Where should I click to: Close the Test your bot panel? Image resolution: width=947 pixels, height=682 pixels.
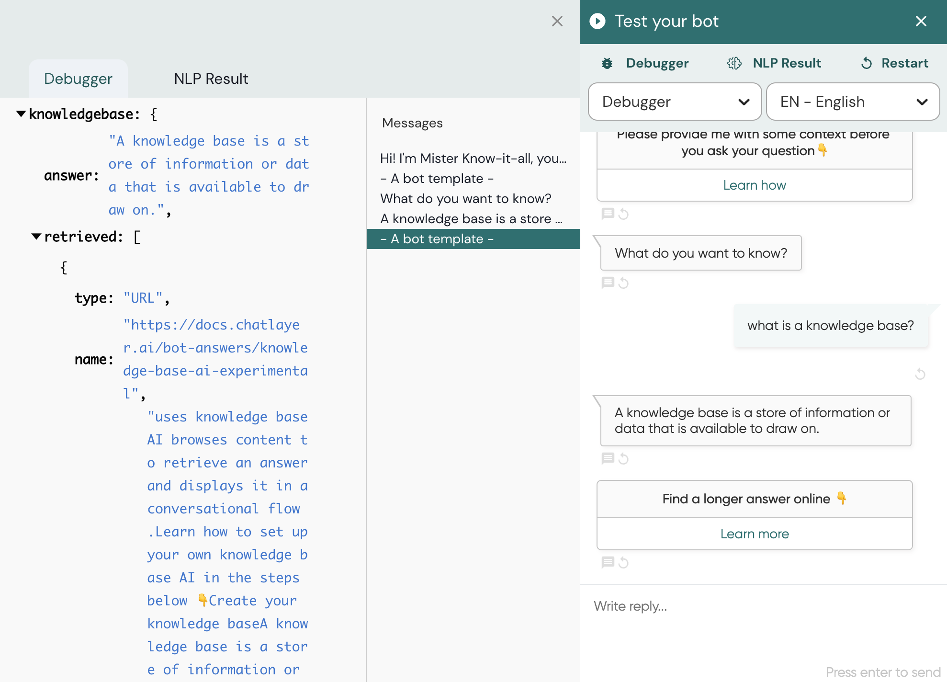pos(921,21)
